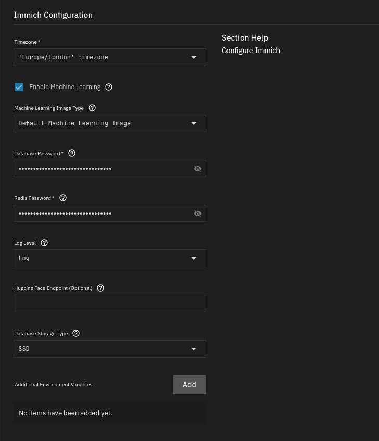Open Database Password help icon

tap(72, 153)
